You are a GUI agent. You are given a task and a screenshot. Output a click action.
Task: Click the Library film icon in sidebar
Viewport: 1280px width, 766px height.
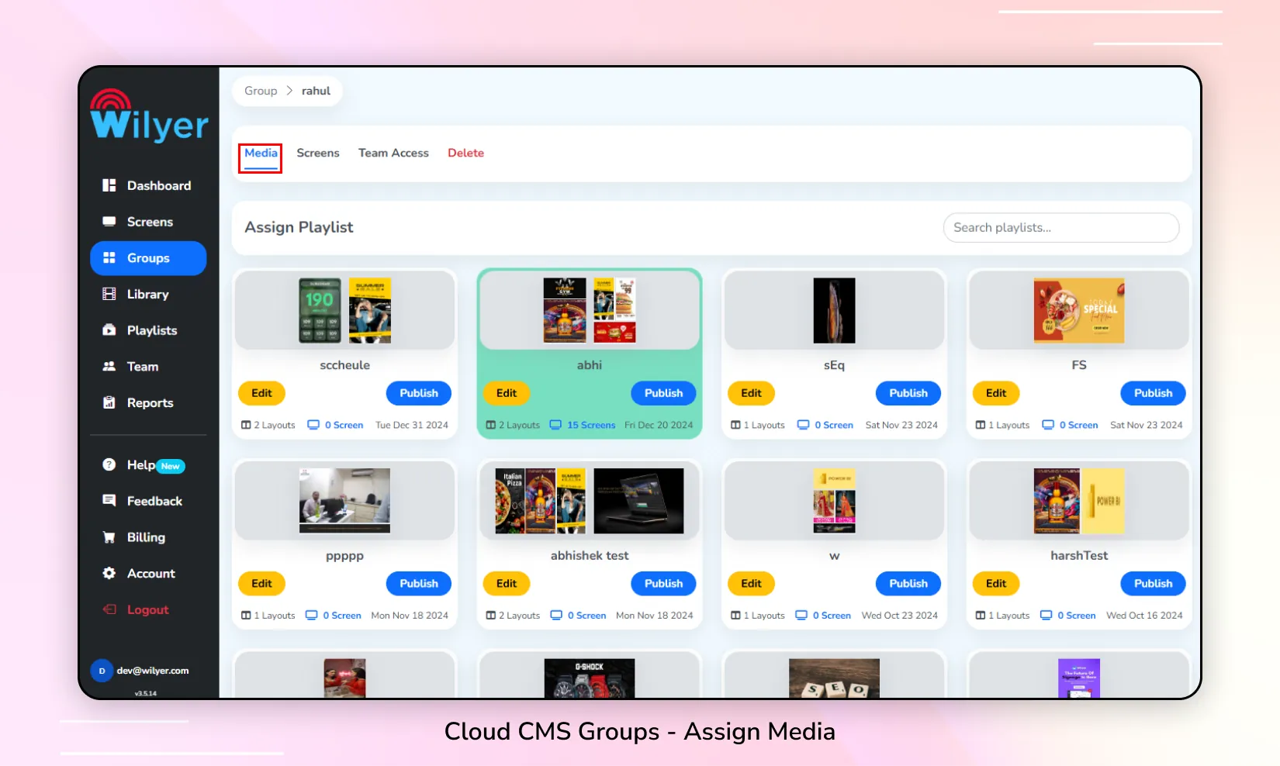coord(109,294)
